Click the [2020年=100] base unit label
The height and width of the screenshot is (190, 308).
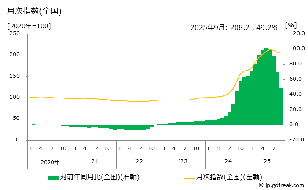point(29,26)
